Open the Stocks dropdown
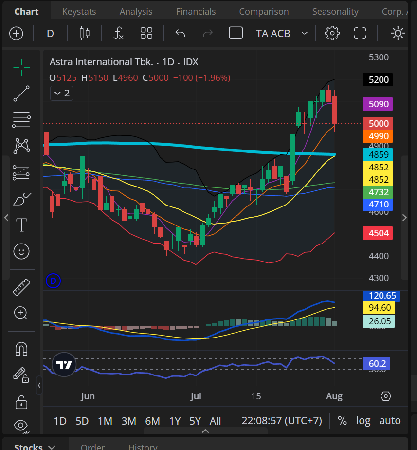The width and height of the screenshot is (417, 450). coord(35,447)
